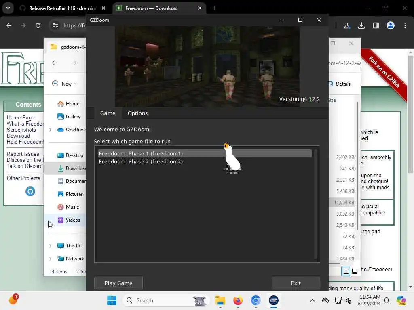Go forward in the browser
414x310 pixels.
click(x=23, y=25)
